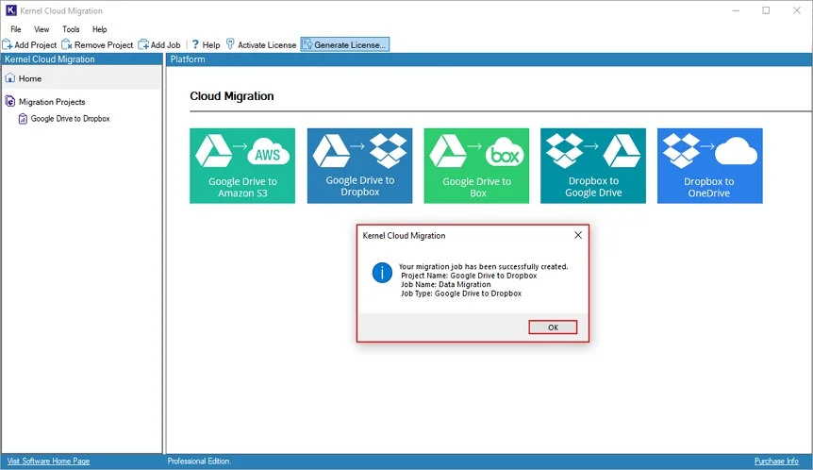Close the Kernel Cloud Migration dialog
The image size is (813, 470).
[x=578, y=236]
